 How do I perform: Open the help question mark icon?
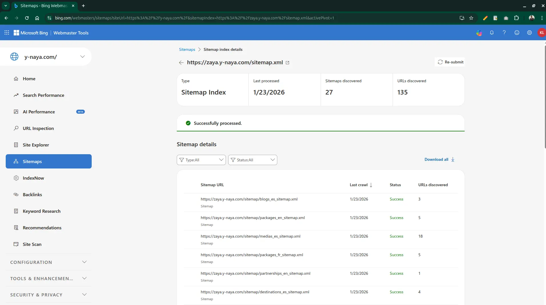(x=504, y=33)
